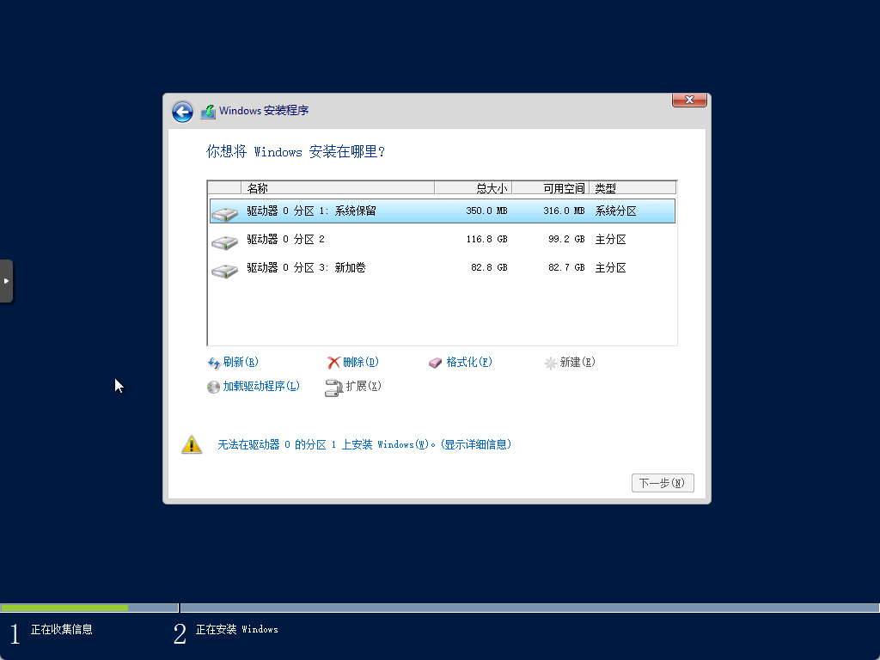
Task: Refresh the list with 刷新(R)
Action: coord(241,362)
